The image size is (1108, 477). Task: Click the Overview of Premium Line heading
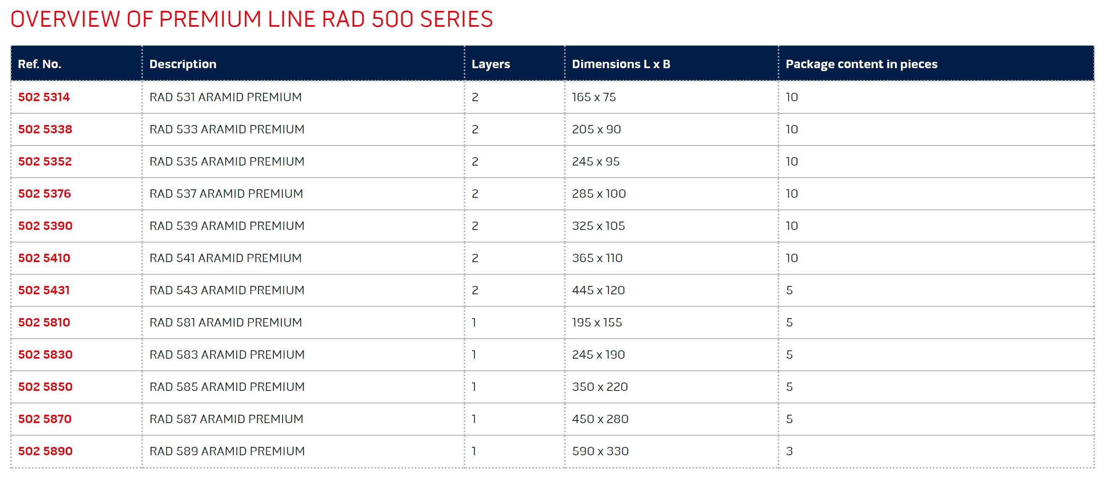pyautogui.click(x=252, y=19)
